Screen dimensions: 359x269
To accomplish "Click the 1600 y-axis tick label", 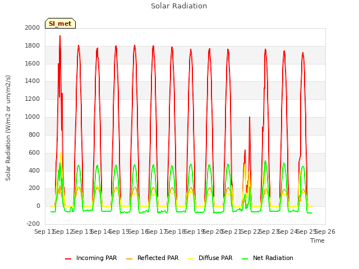I will [x=33, y=63].
